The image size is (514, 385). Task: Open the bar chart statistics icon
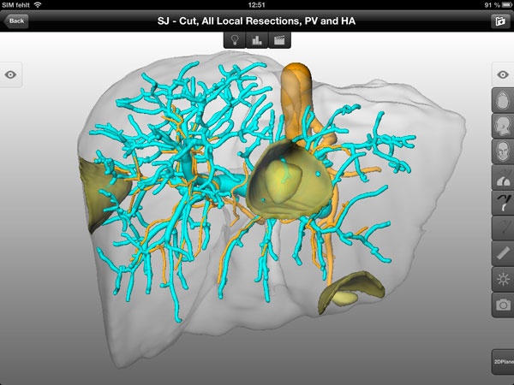pos(257,40)
